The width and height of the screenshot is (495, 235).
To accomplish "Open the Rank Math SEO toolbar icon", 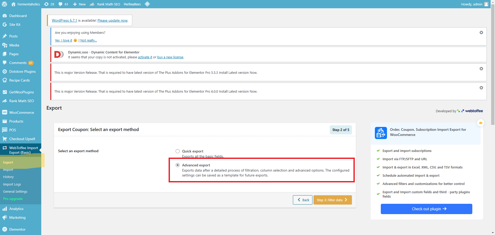I will click(92, 4).
